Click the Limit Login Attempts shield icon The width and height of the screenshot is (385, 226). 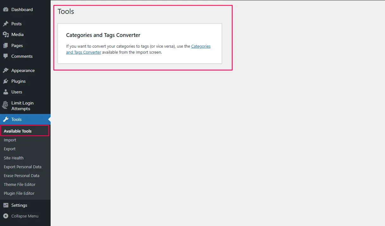[x=5, y=105]
